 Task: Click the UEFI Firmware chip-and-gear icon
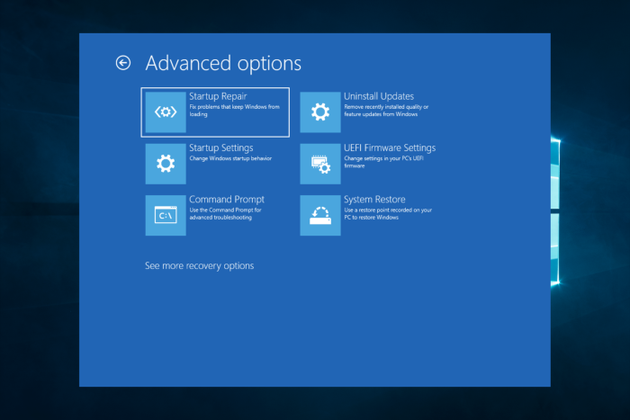[320, 164]
